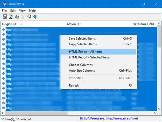The width and height of the screenshot is (162, 122).
Task: Click the horizontal scrollbar right arrow
Action: click(155, 113)
